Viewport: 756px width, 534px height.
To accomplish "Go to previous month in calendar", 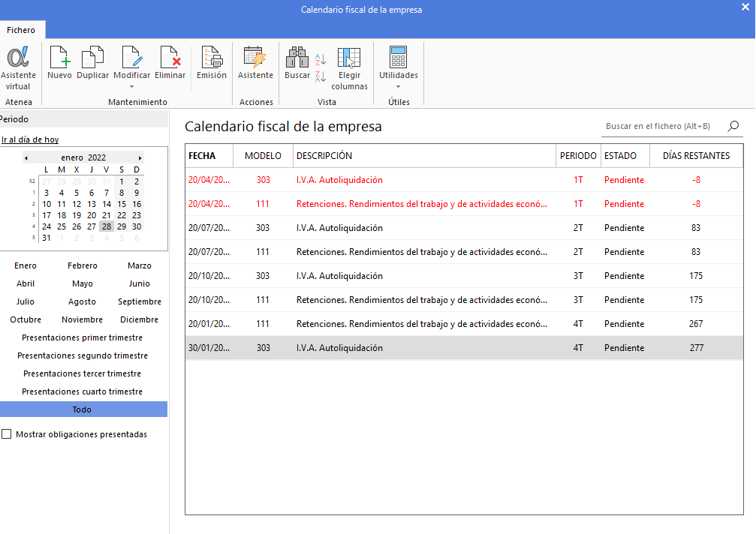I will 26,158.
